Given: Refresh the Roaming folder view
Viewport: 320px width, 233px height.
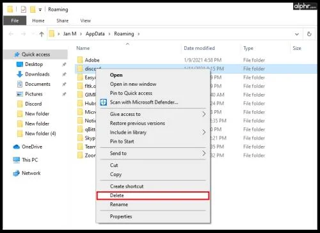Looking at the screenshot, I should click(x=309, y=34).
